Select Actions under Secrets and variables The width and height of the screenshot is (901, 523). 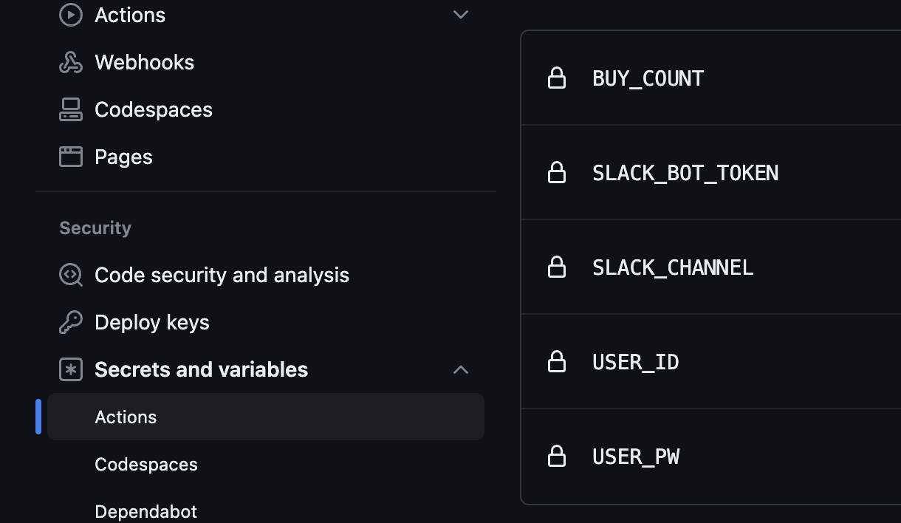click(266, 417)
